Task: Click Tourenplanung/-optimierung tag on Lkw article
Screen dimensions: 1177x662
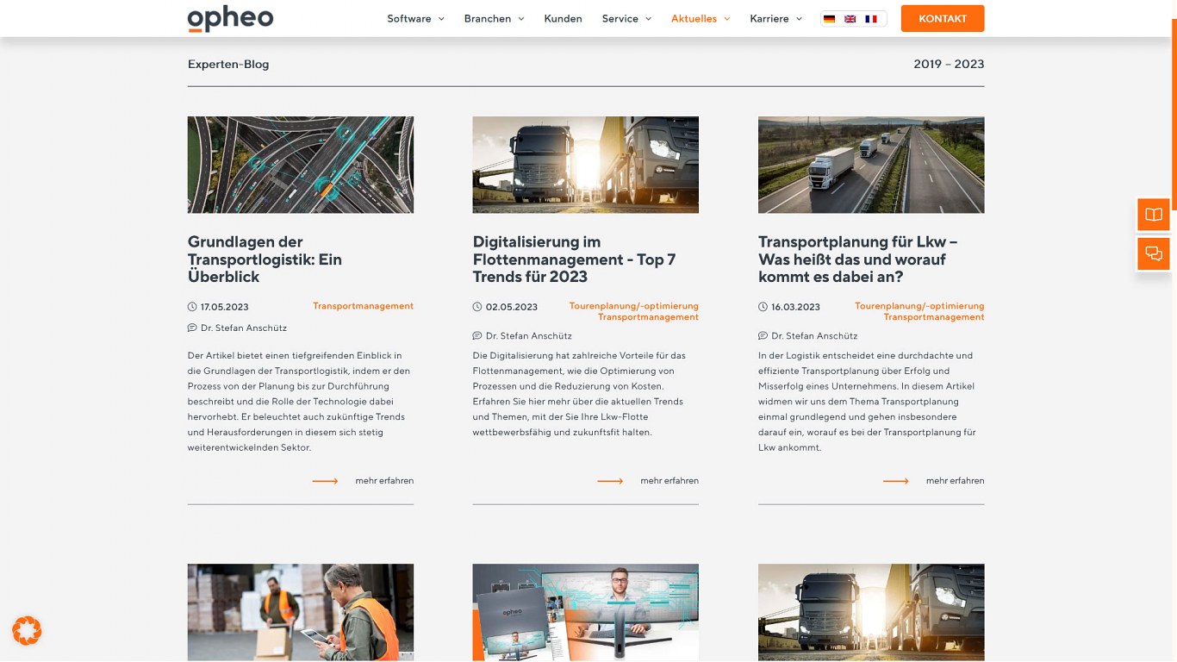Action: 919,306
